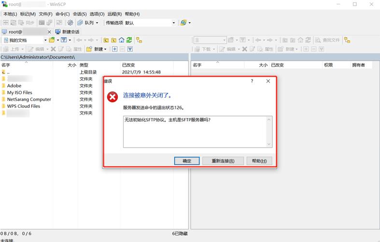Click inside the SFTP error message box
380x242 pixels.
(x=195, y=132)
